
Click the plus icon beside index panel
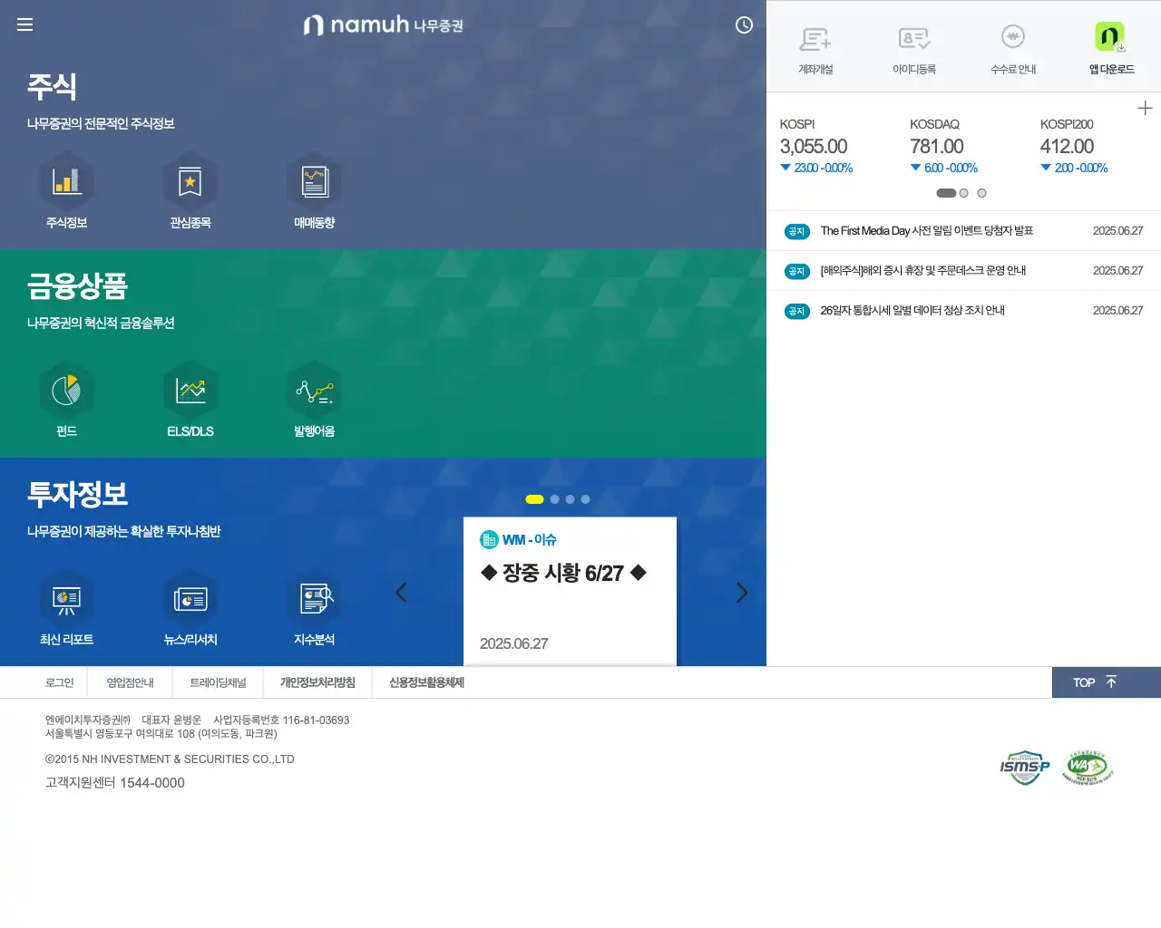pos(1145,108)
